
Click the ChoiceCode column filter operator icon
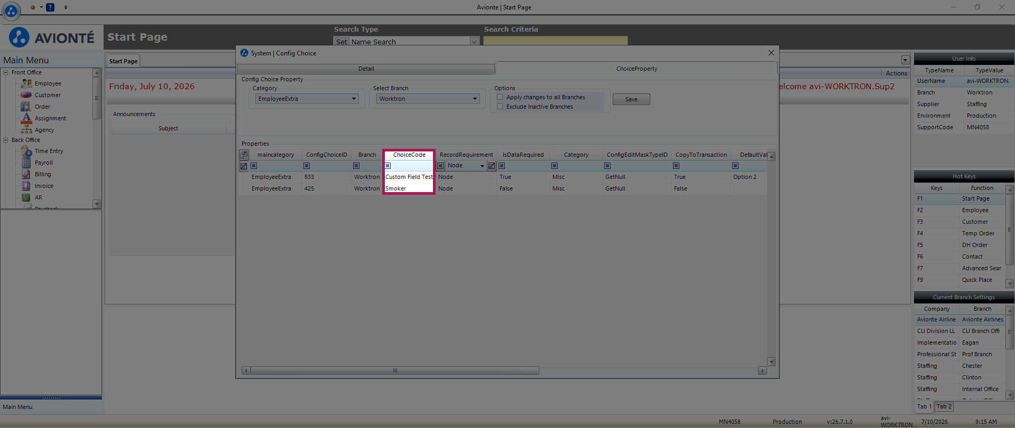(x=387, y=166)
